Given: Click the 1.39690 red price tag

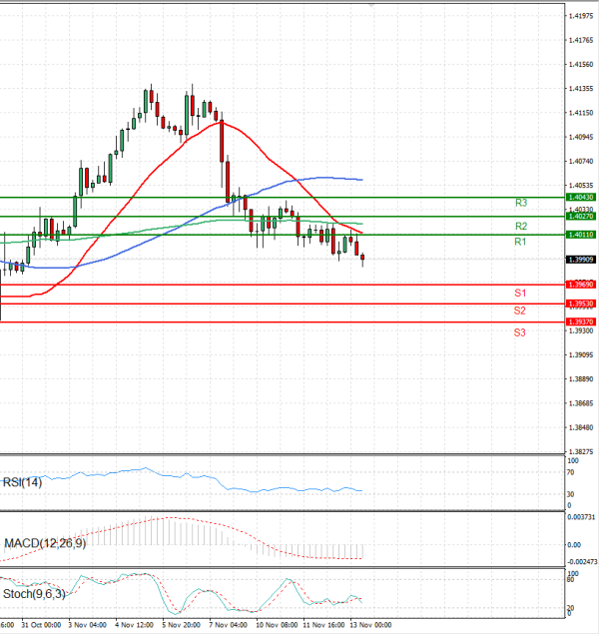Looking at the screenshot, I should (x=581, y=285).
